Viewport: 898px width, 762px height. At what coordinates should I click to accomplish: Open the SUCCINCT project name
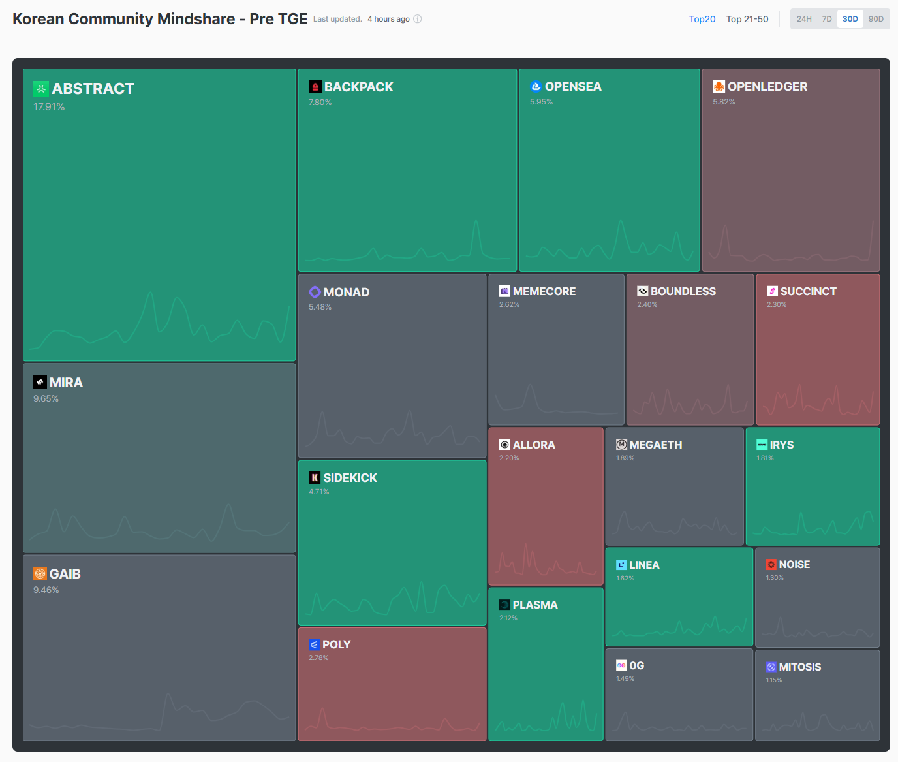[809, 291]
